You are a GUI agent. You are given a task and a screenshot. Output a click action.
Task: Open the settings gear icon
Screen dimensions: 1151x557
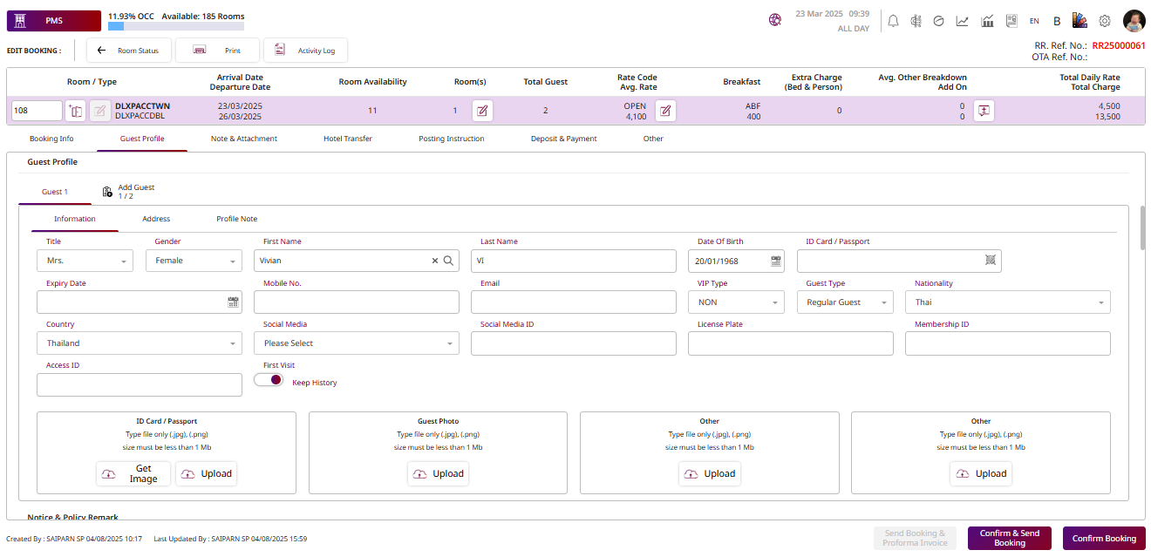click(1104, 21)
